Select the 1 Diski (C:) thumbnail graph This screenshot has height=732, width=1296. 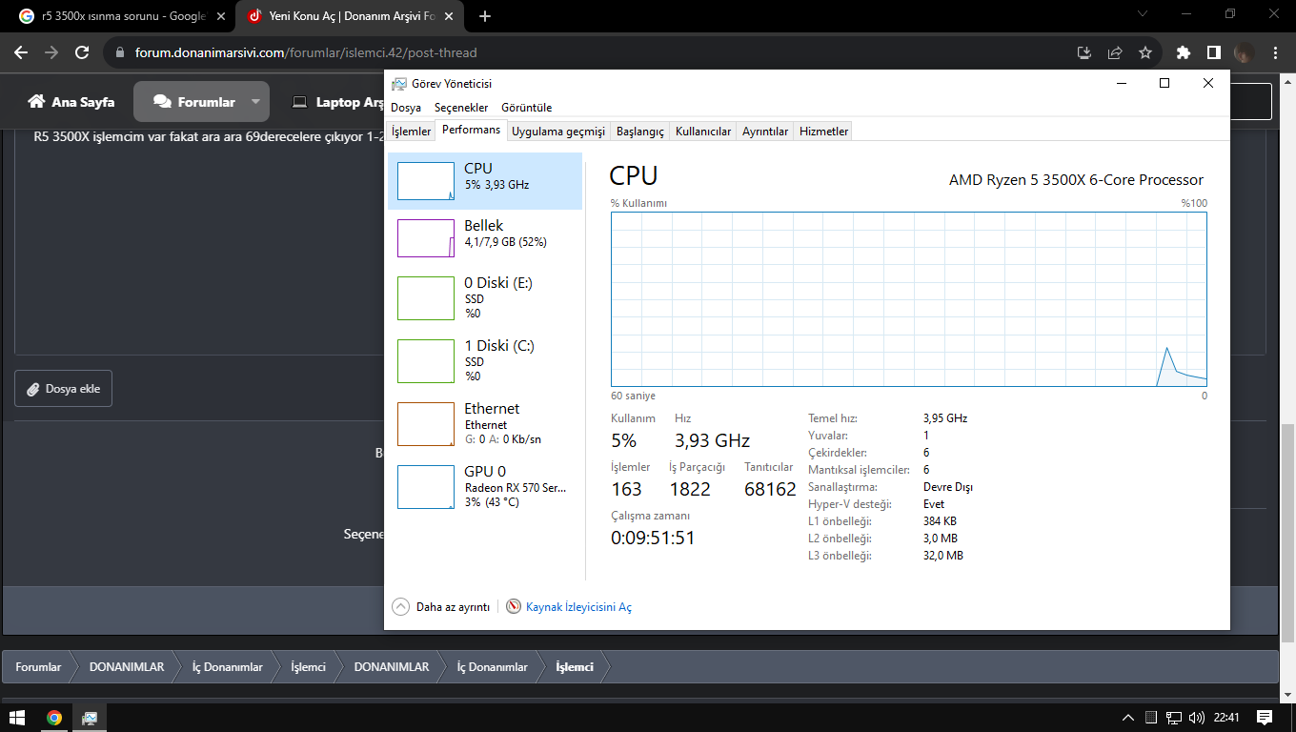426,361
